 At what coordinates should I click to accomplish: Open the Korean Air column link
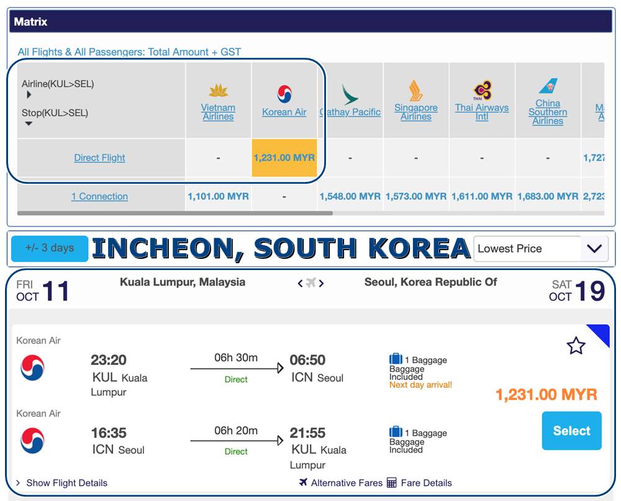pos(284,112)
